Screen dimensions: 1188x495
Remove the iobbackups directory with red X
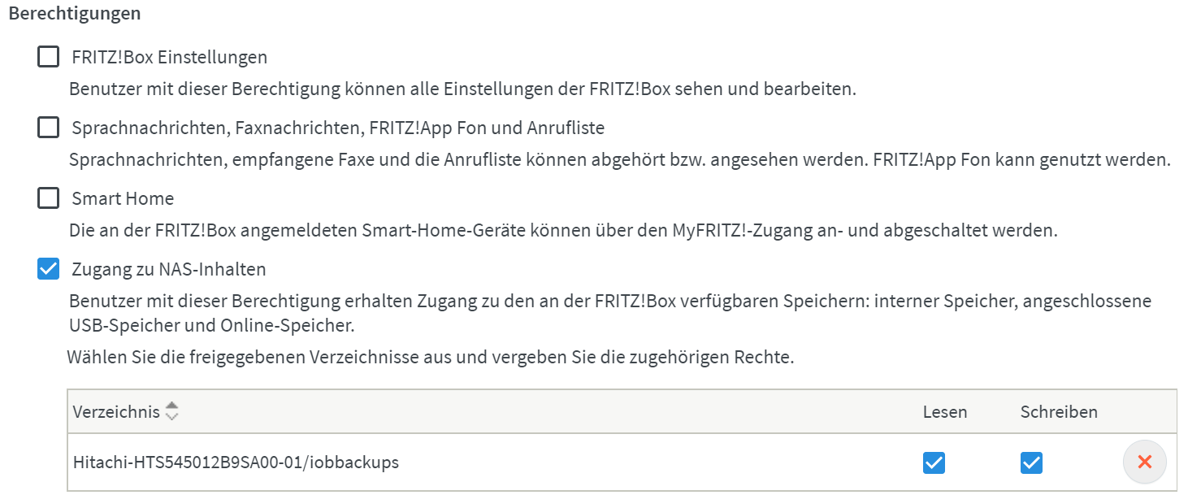tap(1144, 462)
